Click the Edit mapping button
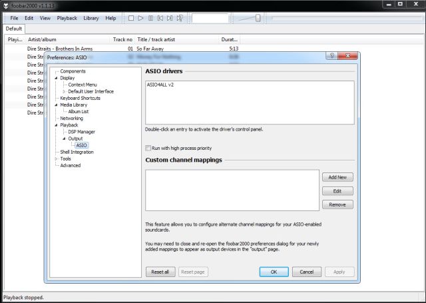This screenshot has width=426, height=303. coord(337,191)
